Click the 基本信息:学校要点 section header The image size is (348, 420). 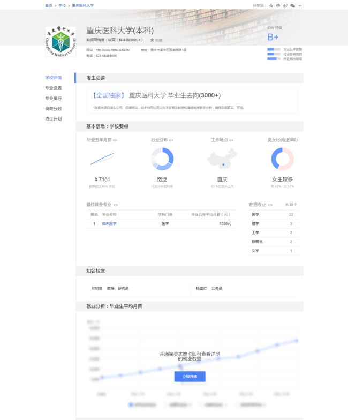(190, 126)
